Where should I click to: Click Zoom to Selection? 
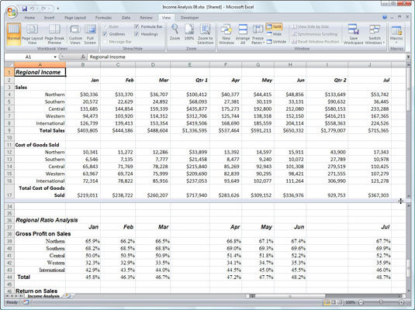[x=205, y=34]
